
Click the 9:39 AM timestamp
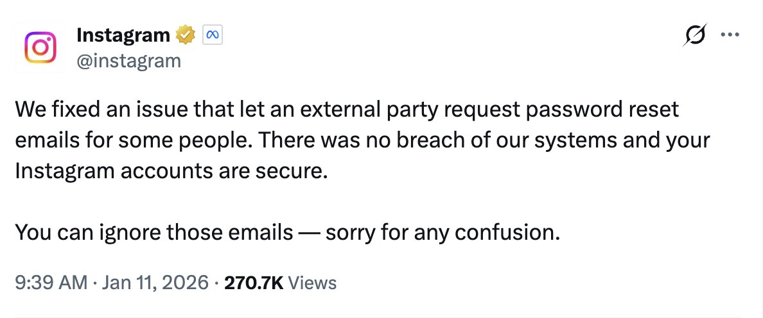pos(50,282)
